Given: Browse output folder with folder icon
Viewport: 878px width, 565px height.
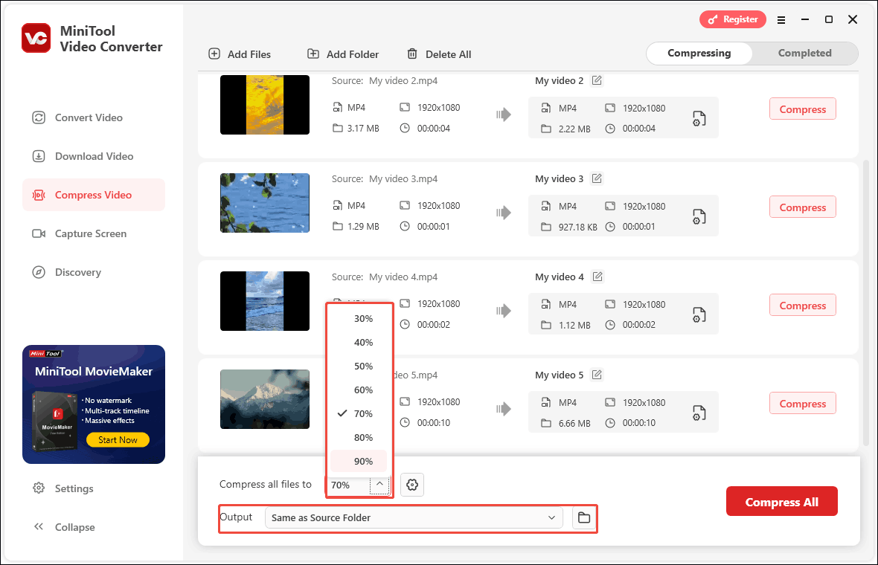Looking at the screenshot, I should [584, 517].
